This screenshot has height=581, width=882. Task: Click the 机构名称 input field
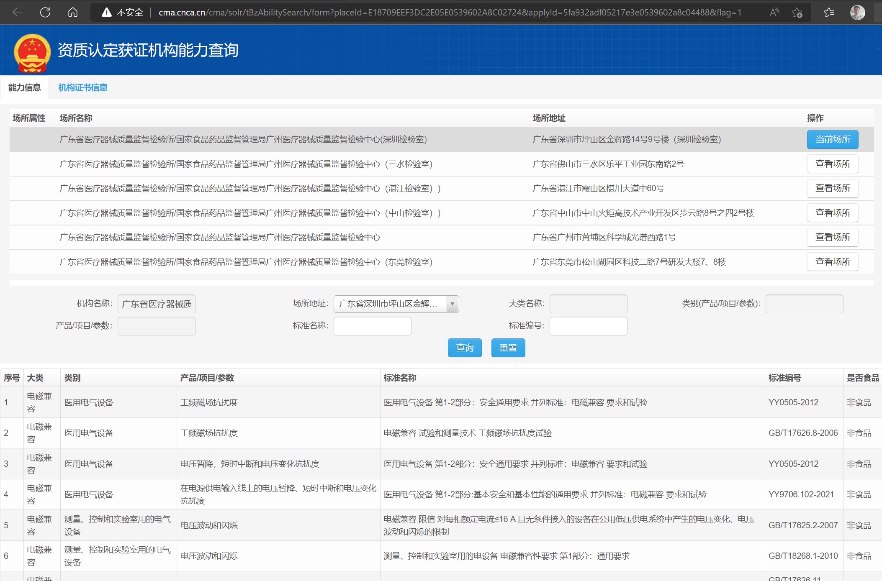156,304
